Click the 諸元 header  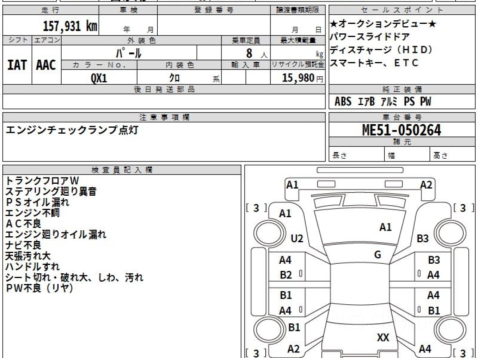402,142
